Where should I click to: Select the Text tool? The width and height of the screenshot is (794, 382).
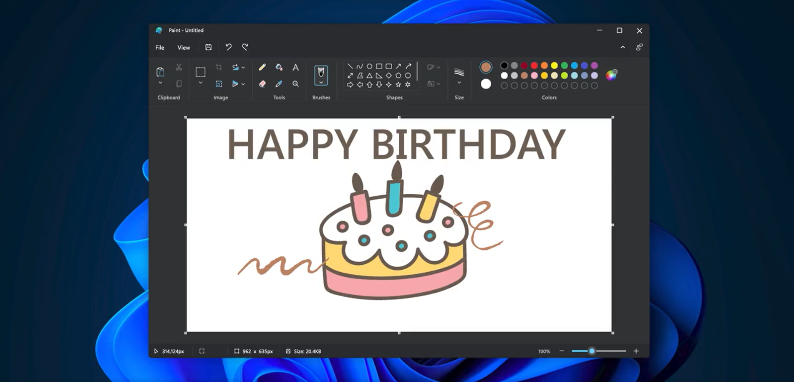coord(295,67)
